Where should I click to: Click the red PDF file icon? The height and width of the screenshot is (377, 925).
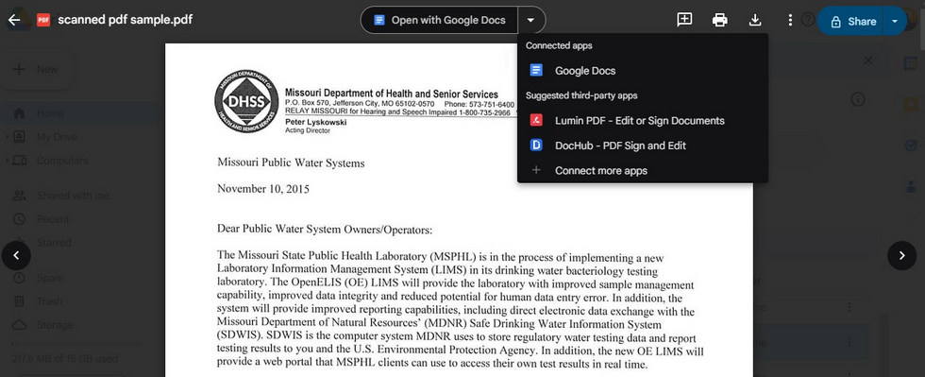[x=43, y=20]
